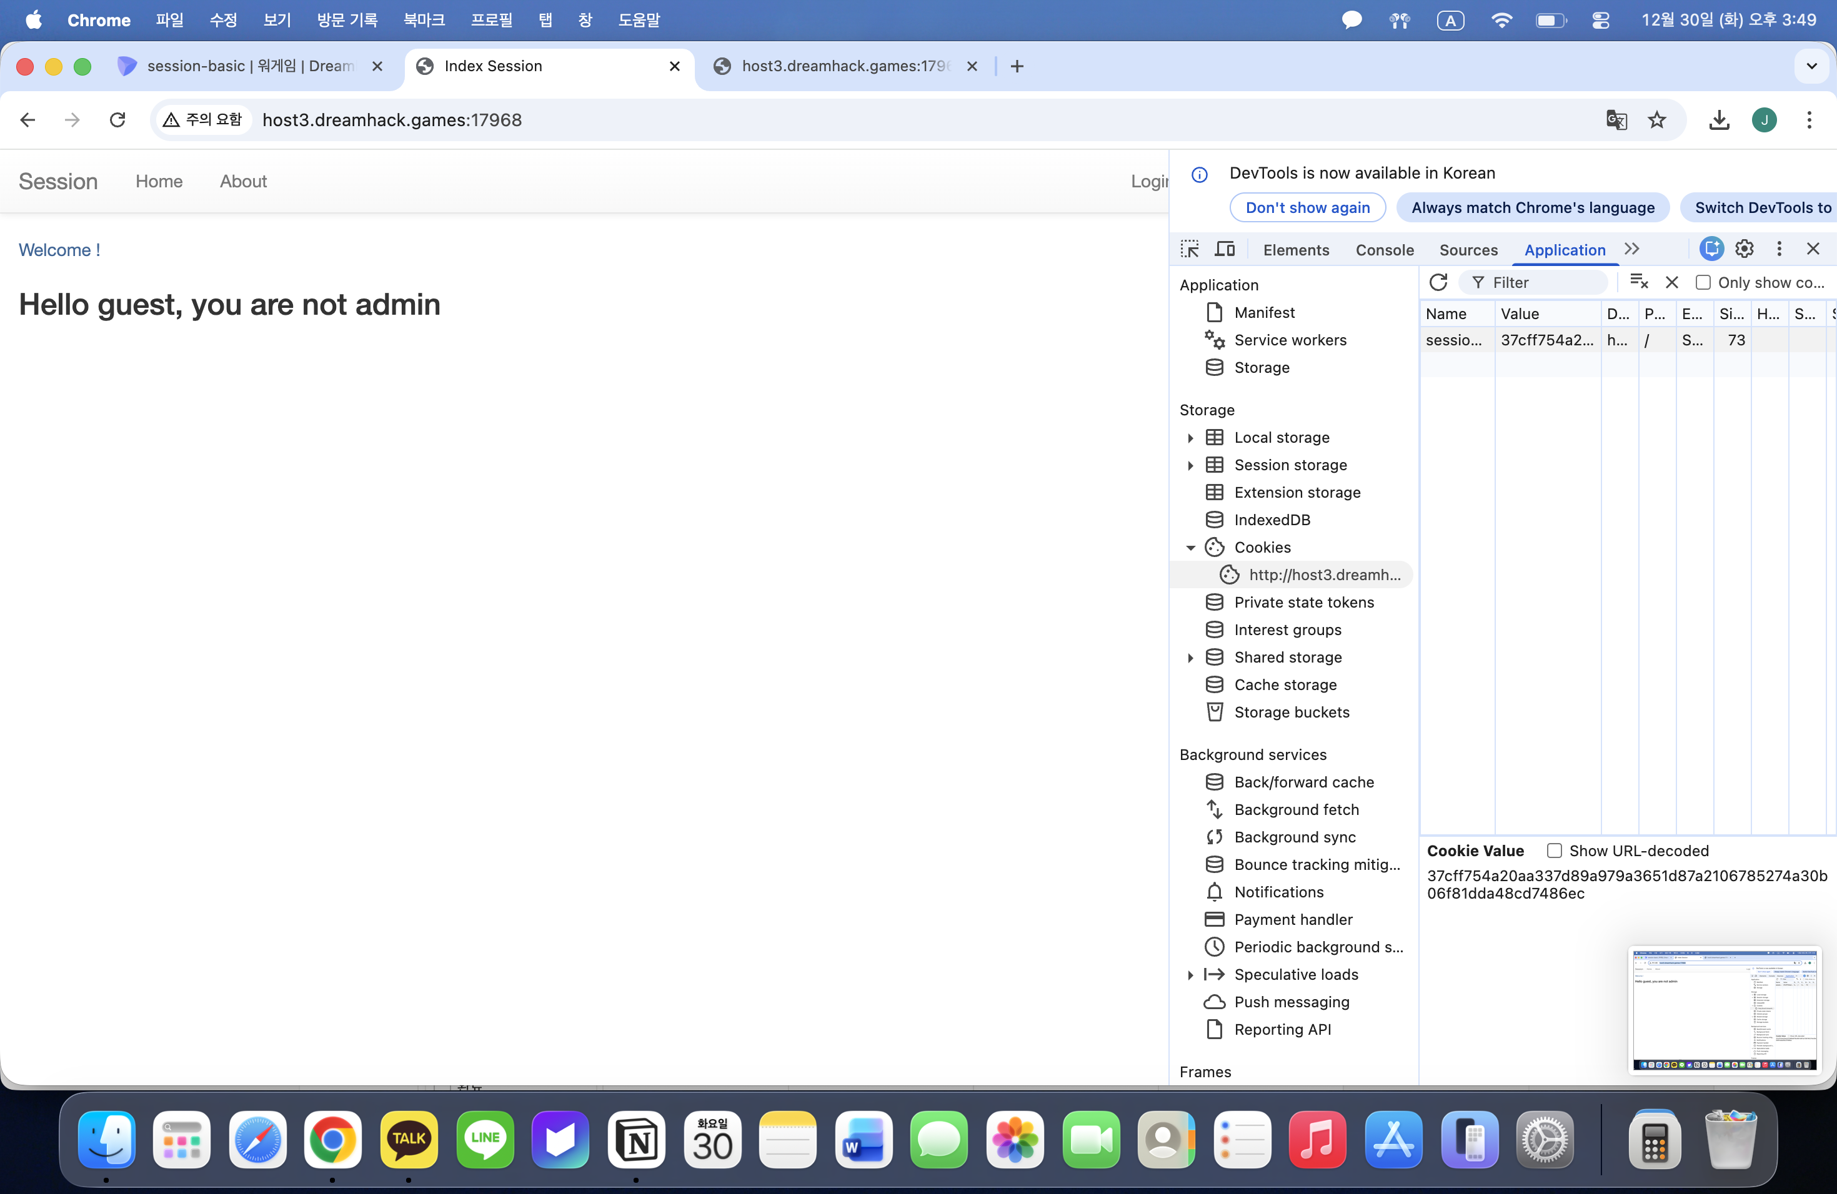Click the refresh cookies icon

coord(1438,282)
